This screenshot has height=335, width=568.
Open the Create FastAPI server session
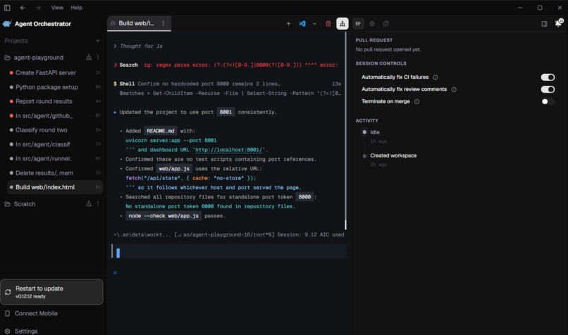[x=54, y=72]
